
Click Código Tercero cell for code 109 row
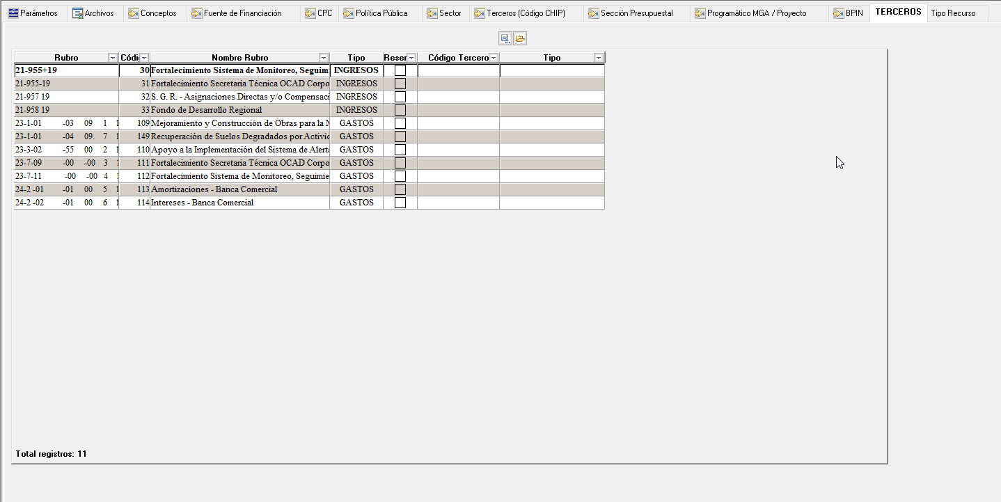click(x=458, y=123)
